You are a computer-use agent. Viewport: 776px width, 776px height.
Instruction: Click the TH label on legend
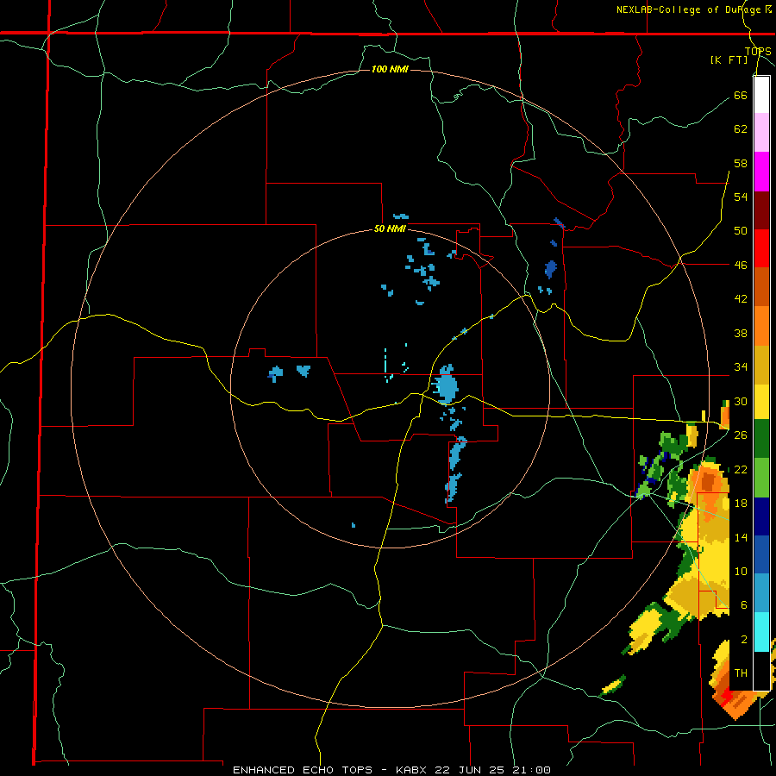[741, 673]
